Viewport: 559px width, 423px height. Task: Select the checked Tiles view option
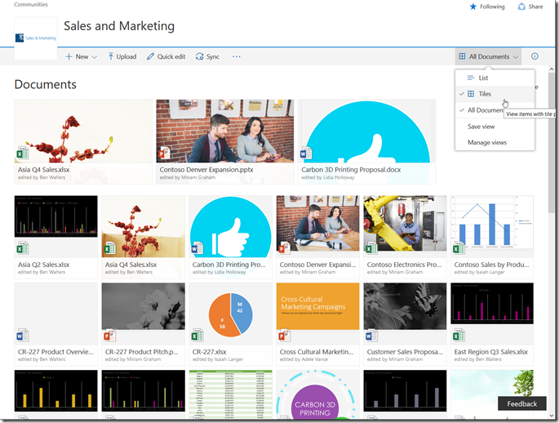(485, 94)
